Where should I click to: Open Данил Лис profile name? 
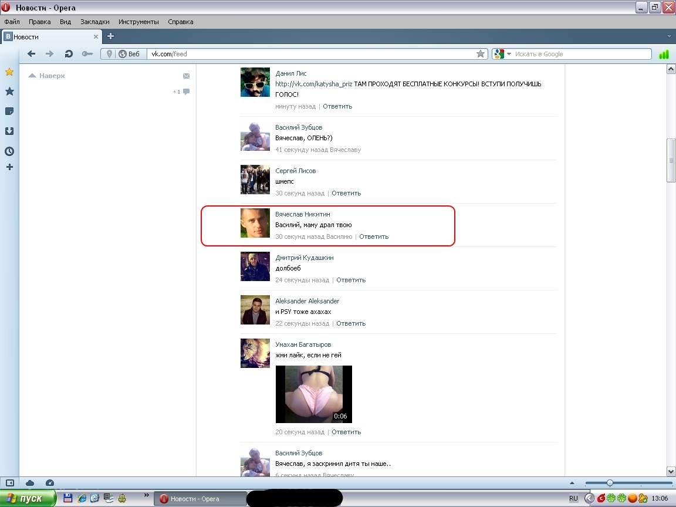point(291,73)
